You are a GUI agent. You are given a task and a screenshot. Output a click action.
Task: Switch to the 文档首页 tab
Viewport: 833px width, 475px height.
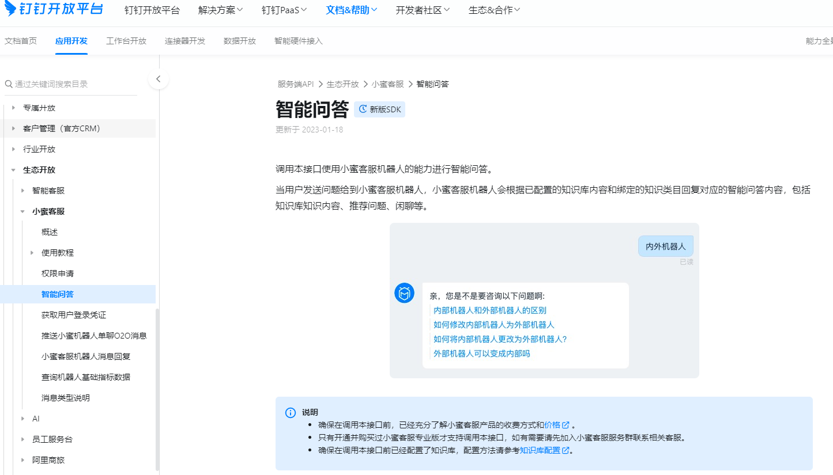point(21,41)
